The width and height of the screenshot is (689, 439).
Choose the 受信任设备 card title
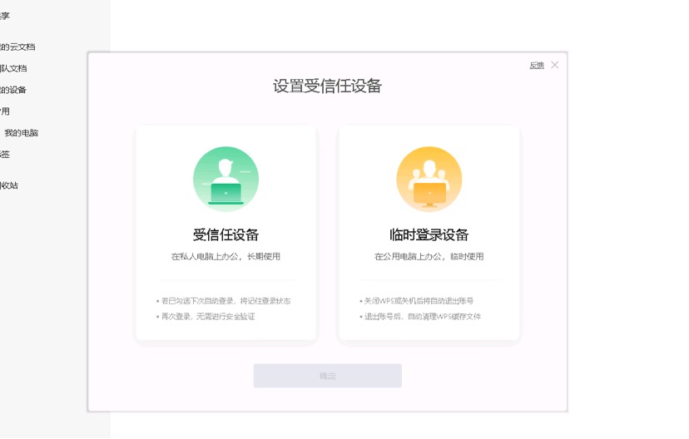226,234
